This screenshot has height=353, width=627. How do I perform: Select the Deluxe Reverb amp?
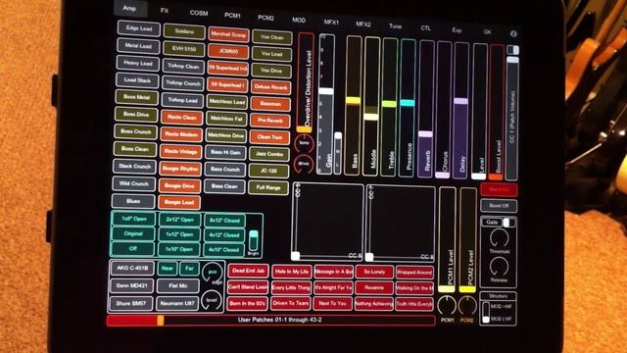(270, 87)
